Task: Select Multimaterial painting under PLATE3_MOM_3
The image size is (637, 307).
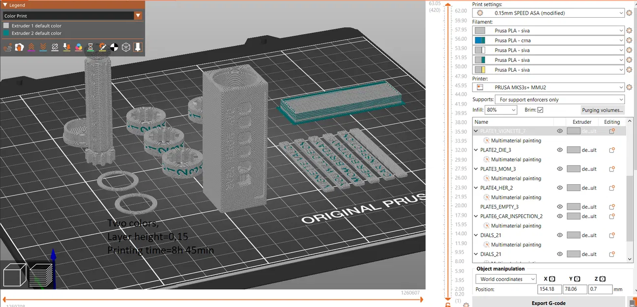Action: pos(516,178)
